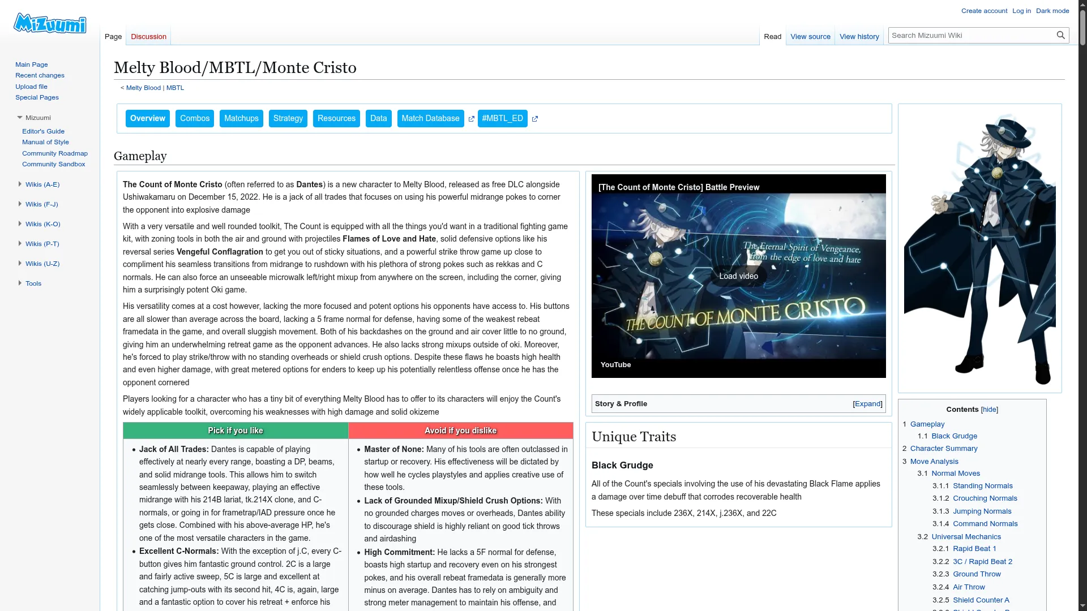Click the Mizuumi wiki logo
Viewport: 1087px width, 611px height.
tap(50, 23)
